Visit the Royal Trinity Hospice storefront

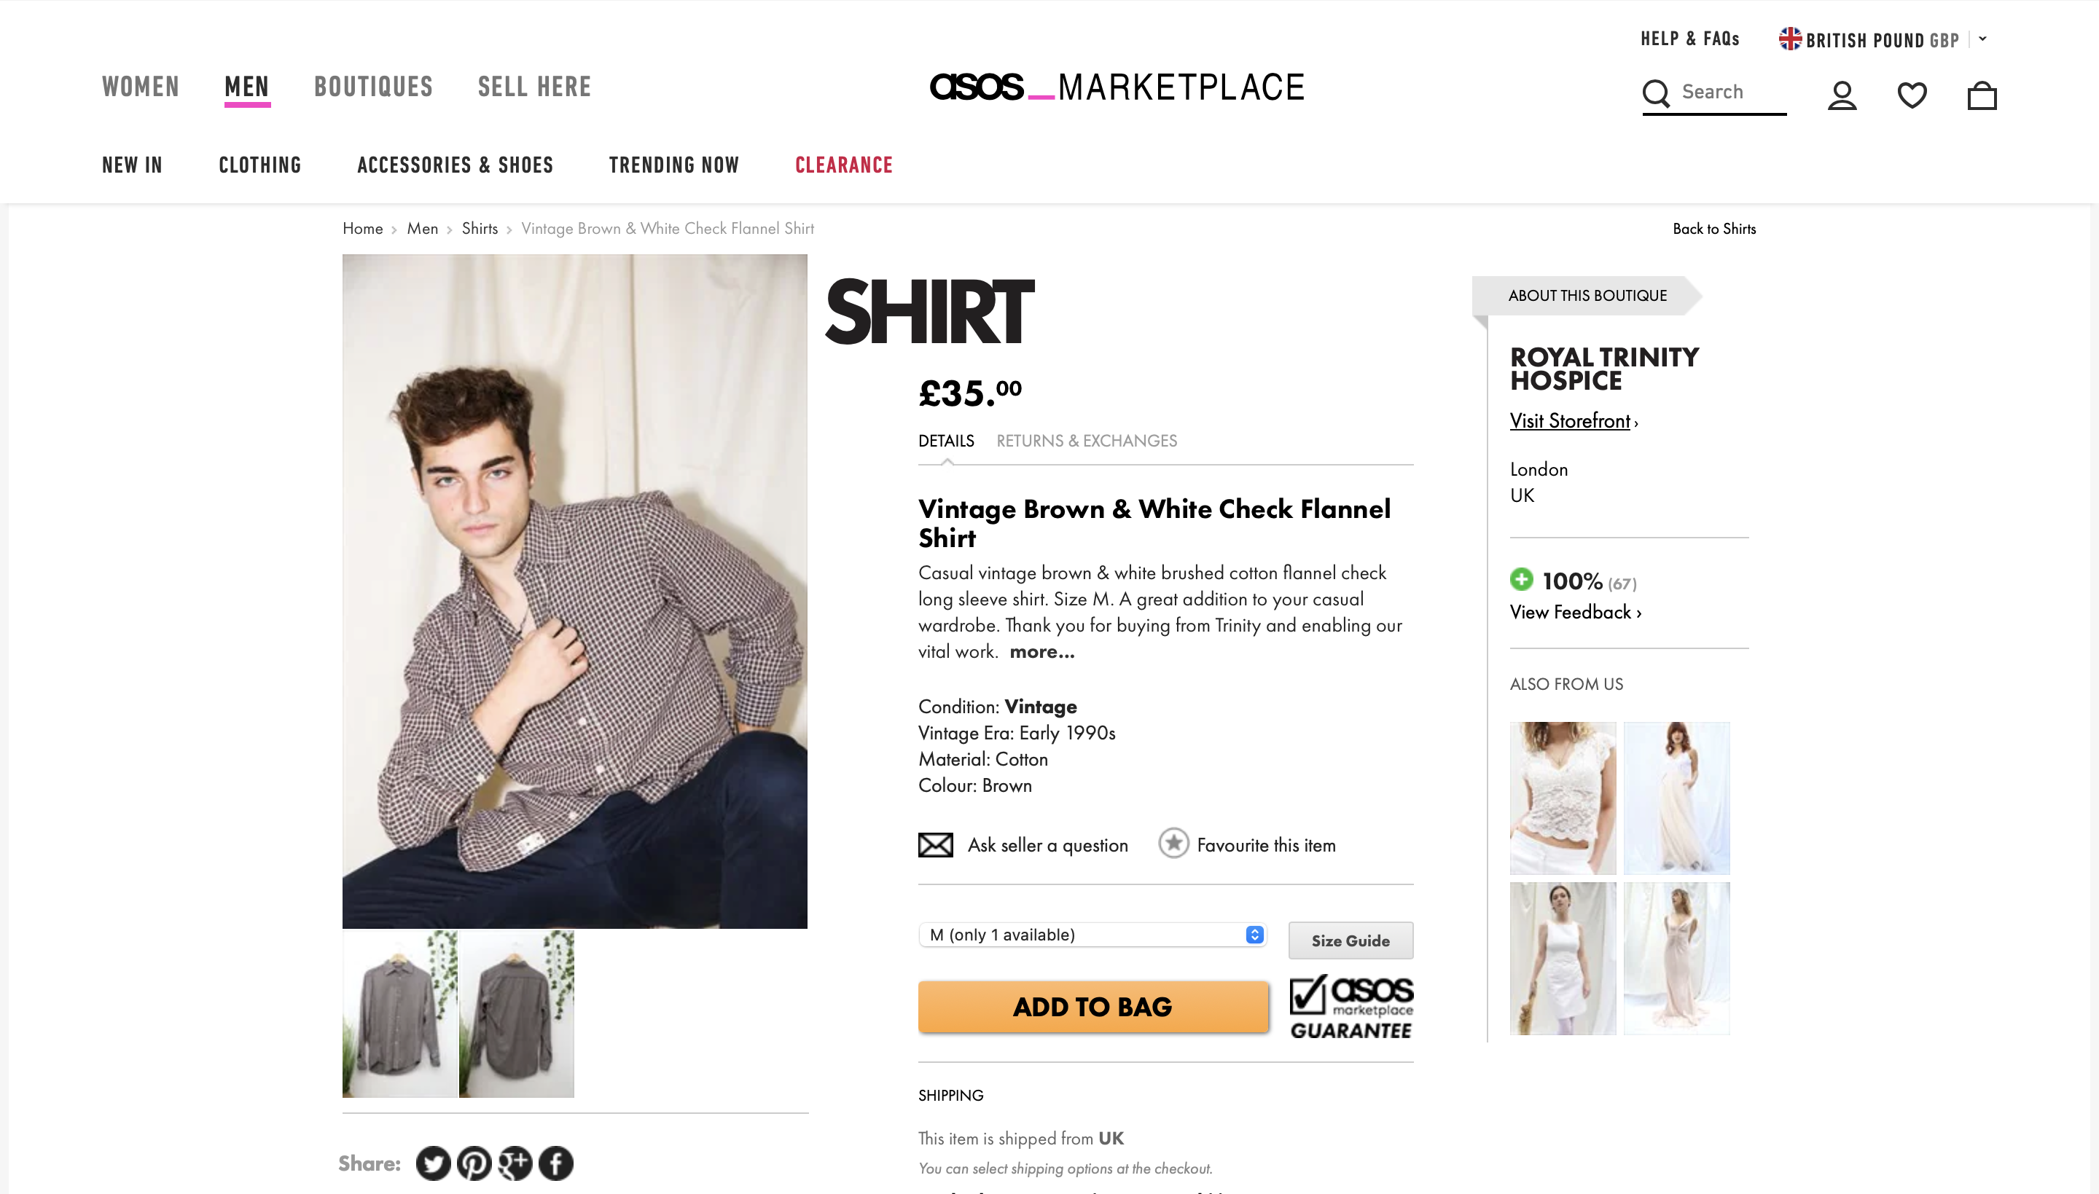click(1570, 422)
